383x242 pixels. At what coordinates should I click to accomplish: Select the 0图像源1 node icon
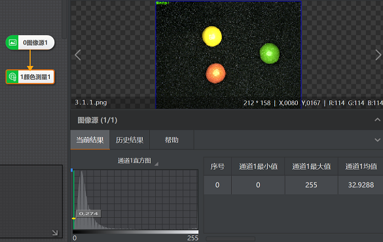[x=12, y=42]
